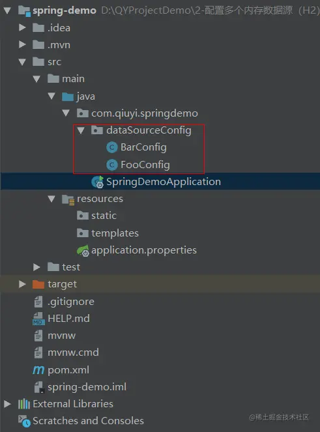Collapse the dataSourceConfig package
Viewport: 320px width, 432px height.
click(81, 130)
